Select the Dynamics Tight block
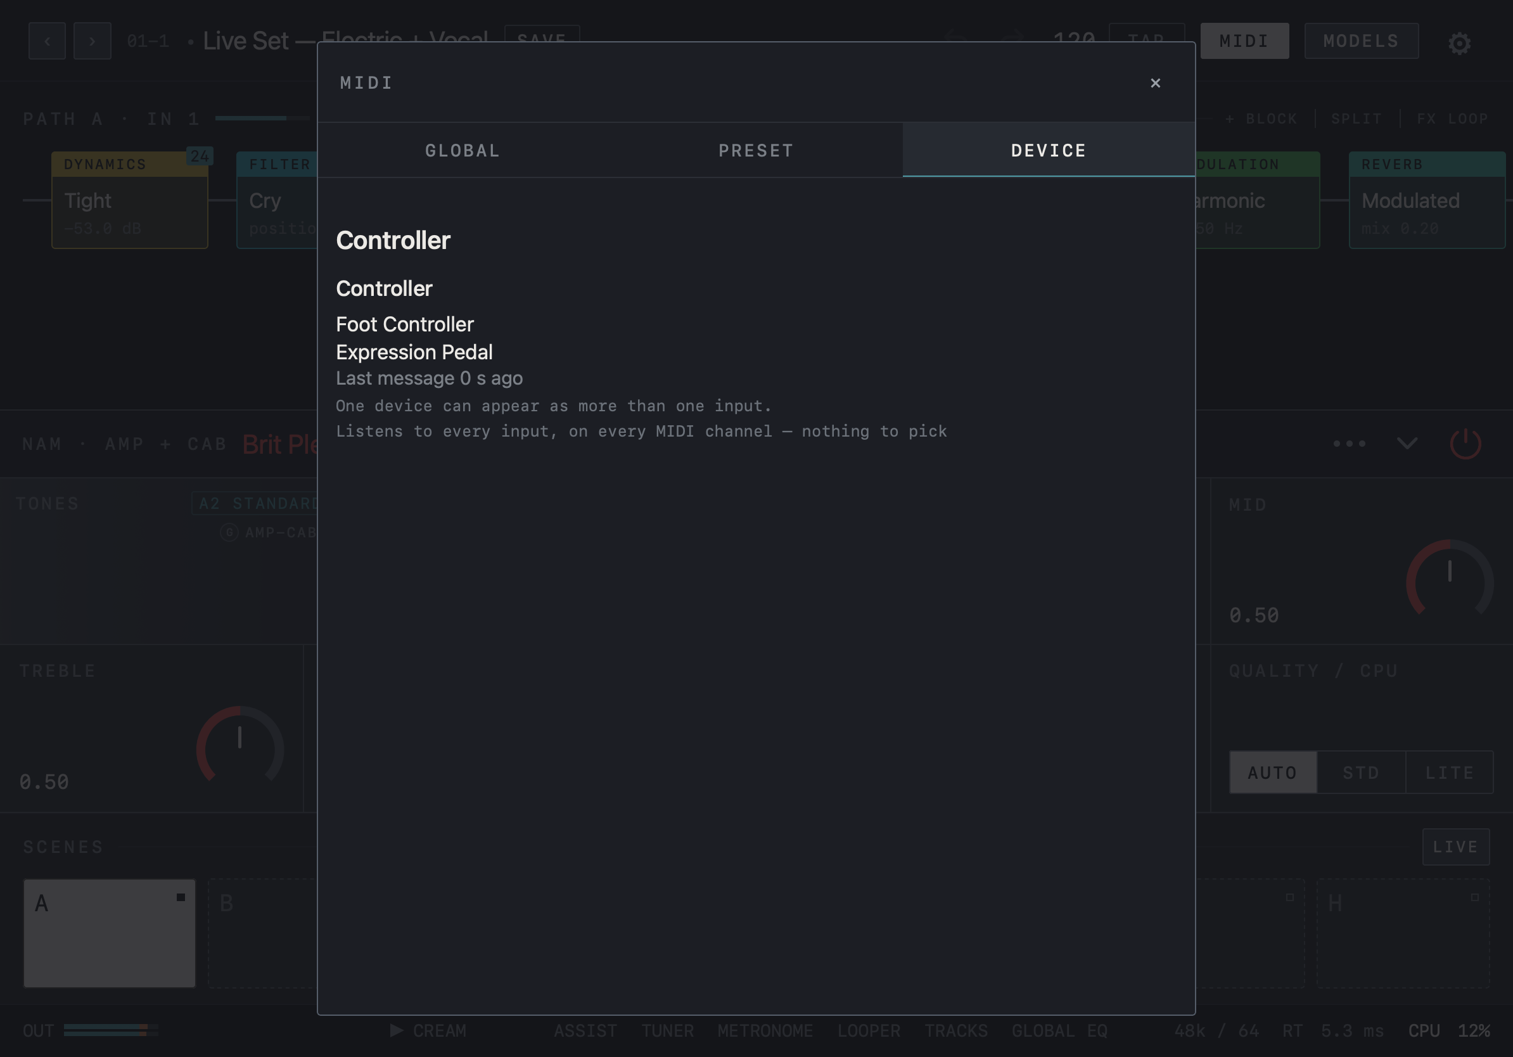1513x1057 pixels. [x=130, y=200]
